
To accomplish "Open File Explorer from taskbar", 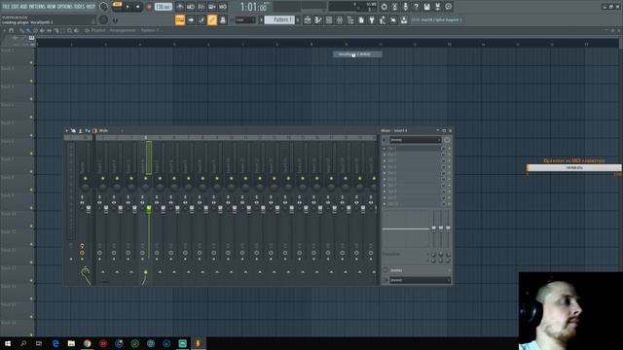I will point(71,343).
